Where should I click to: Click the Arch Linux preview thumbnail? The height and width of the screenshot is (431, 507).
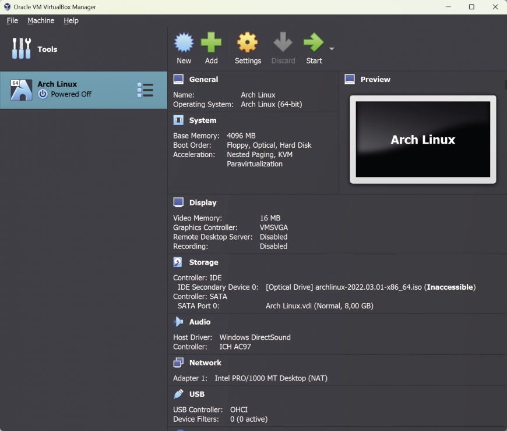pos(423,140)
